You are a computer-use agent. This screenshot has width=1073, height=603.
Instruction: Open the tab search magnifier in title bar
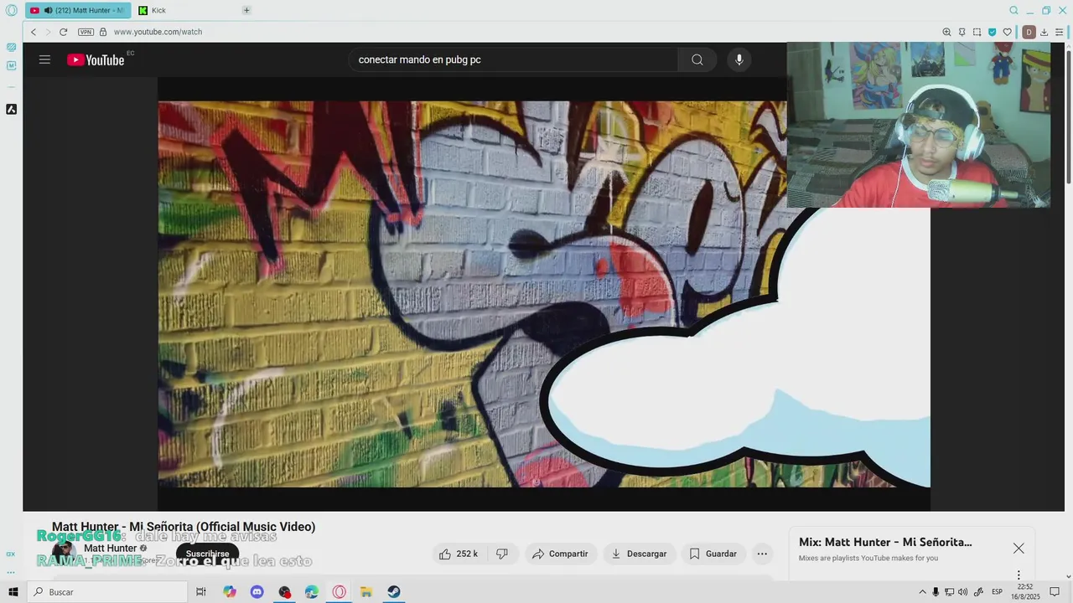click(1013, 10)
